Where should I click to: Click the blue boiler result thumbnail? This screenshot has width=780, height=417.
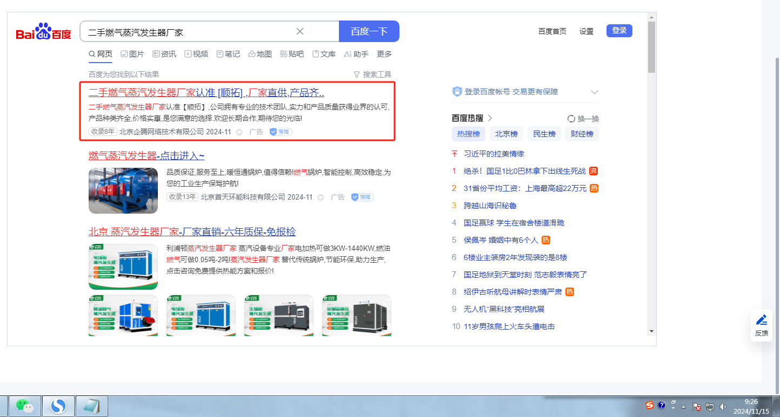[x=123, y=190]
